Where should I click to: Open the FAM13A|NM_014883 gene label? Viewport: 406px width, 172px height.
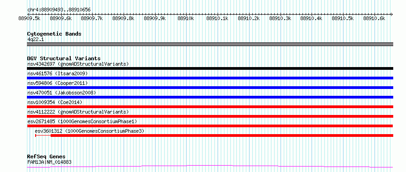click(49, 162)
